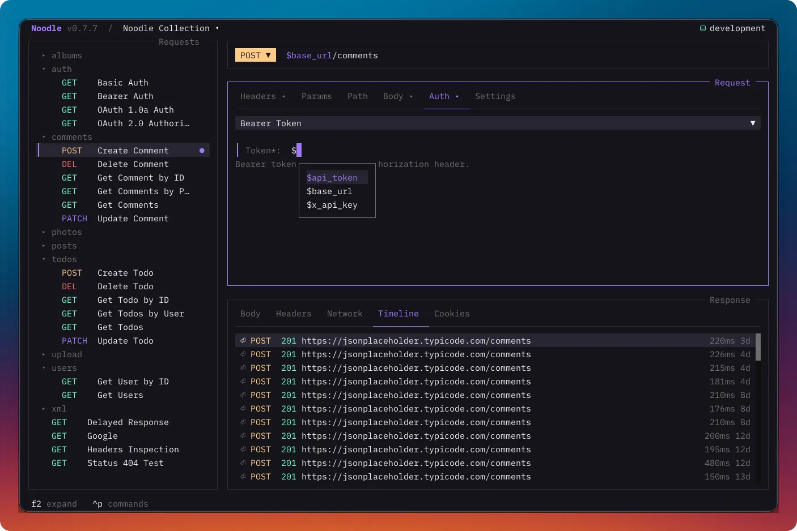The width and height of the screenshot is (797, 531).
Task: Select the Update Comment request
Action: pyautogui.click(x=124, y=219)
